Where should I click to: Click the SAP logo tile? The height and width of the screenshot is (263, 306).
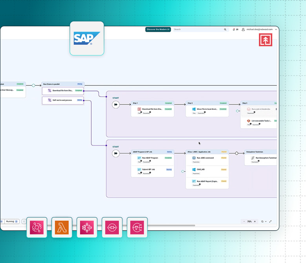87,38
